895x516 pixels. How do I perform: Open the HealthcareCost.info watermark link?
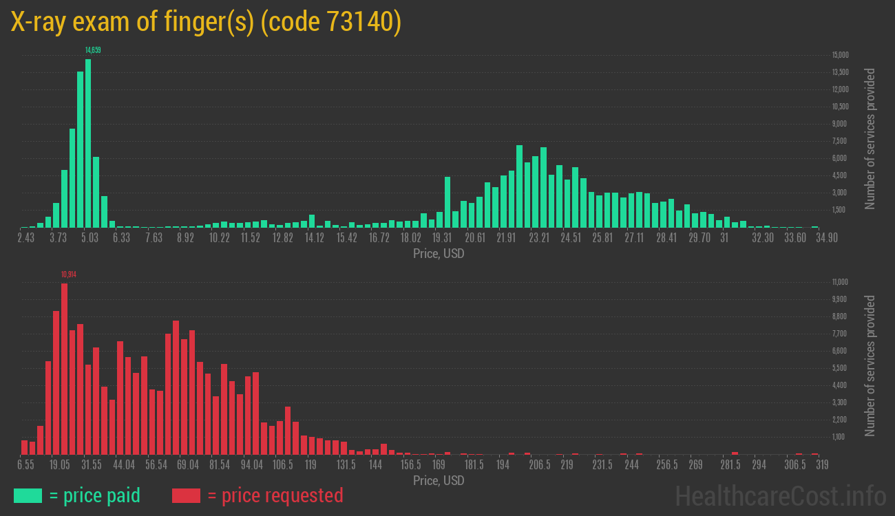[x=780, y=496]
